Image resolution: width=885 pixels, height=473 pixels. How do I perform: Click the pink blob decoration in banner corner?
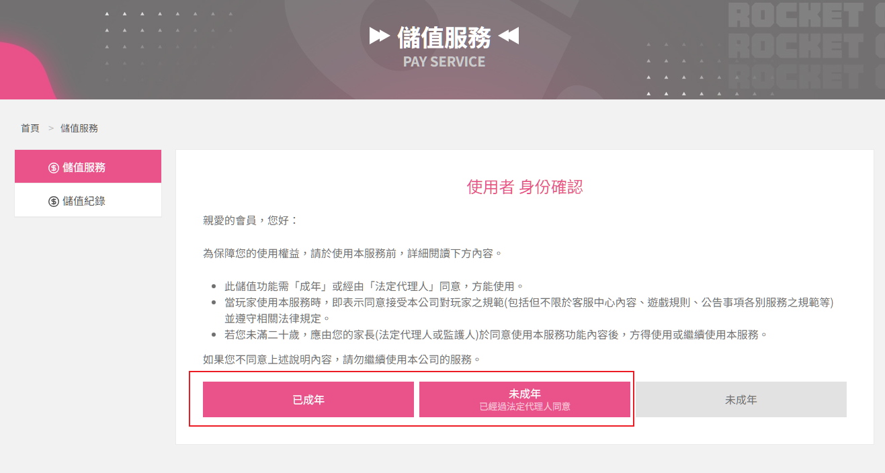click(27, 72)
